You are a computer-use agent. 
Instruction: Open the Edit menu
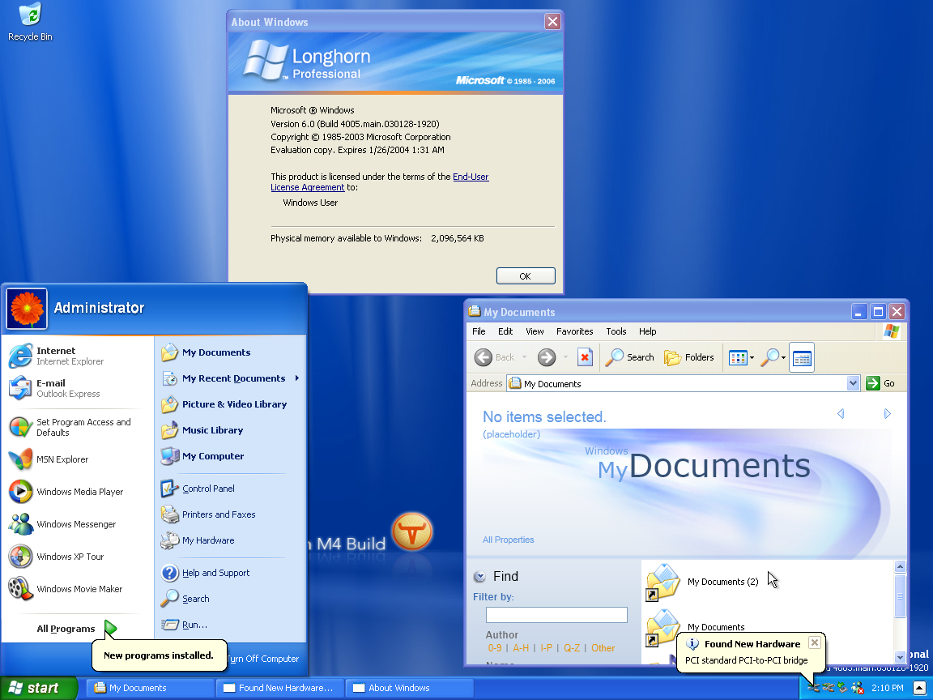pyautogui.click(x=505, y=331)
